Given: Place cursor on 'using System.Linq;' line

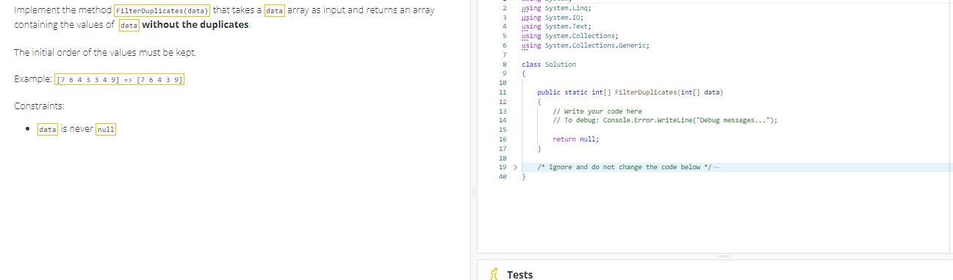Looking at the screenshot, I should (557, 8).
